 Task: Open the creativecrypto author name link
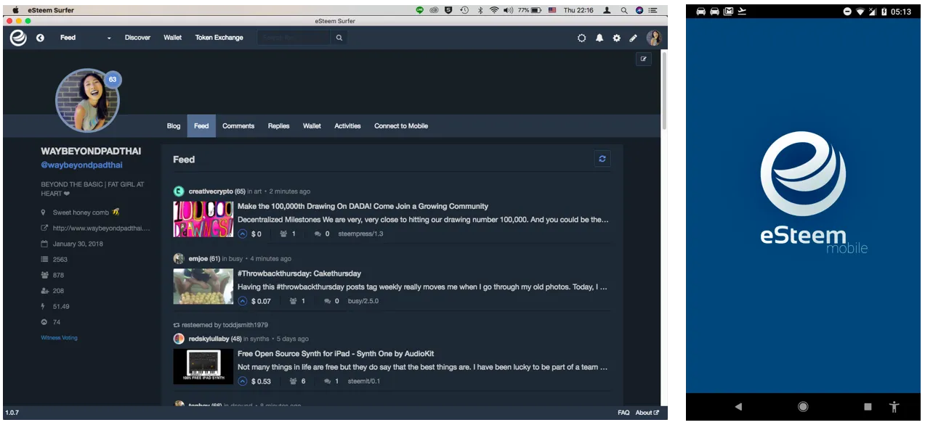click(211, 191)
